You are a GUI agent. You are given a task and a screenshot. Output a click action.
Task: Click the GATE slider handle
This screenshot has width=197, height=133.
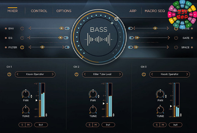click(137, 37)
